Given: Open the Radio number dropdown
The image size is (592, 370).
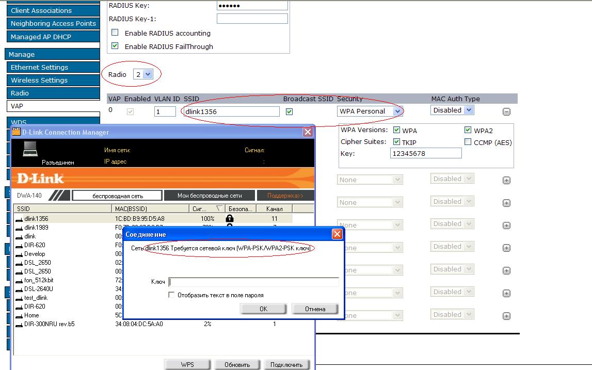Looking at the screenshot, I should (x=143, y=74).
